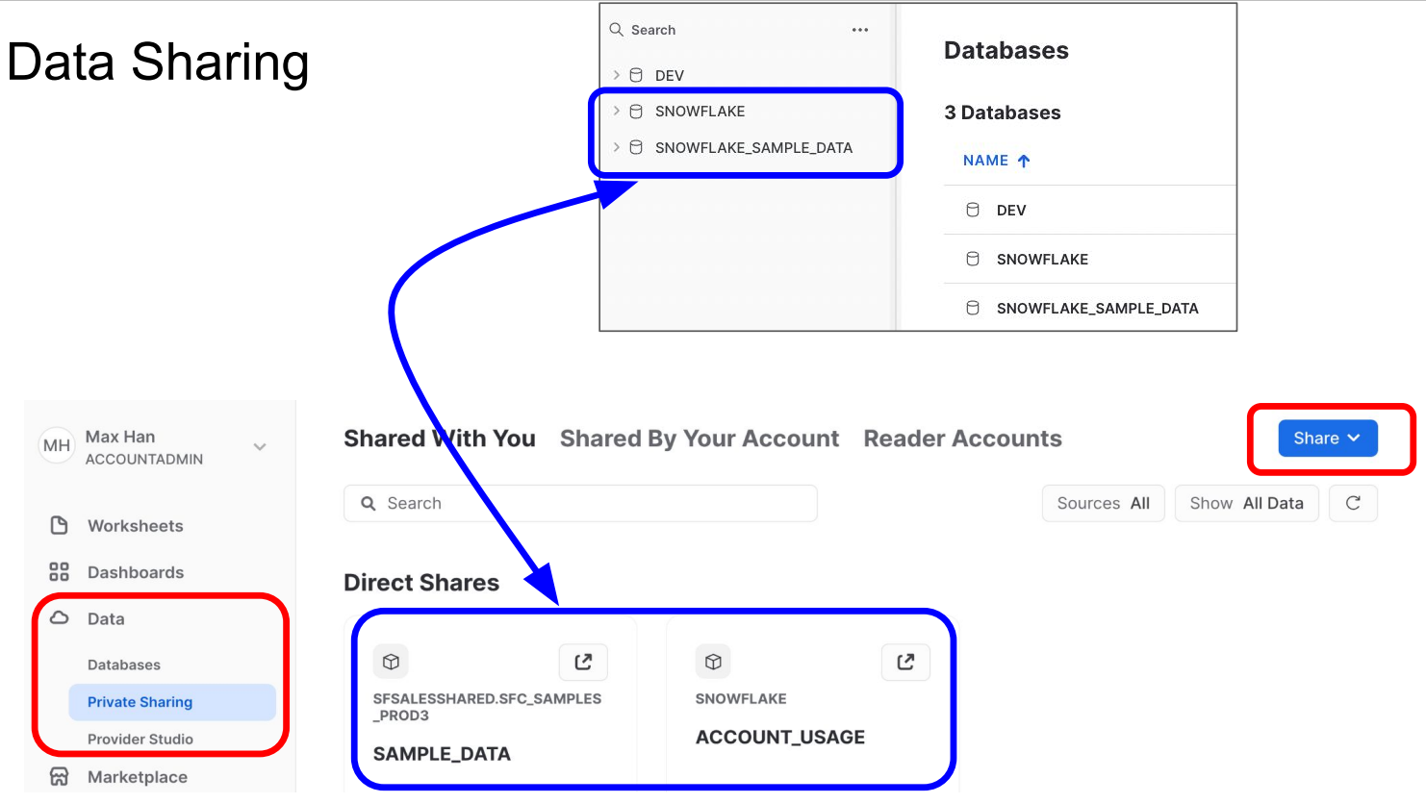1426x803 pixels.
Task: Click the ACCOUNT_USAGE card's cube icon
Action: (713, 662)
